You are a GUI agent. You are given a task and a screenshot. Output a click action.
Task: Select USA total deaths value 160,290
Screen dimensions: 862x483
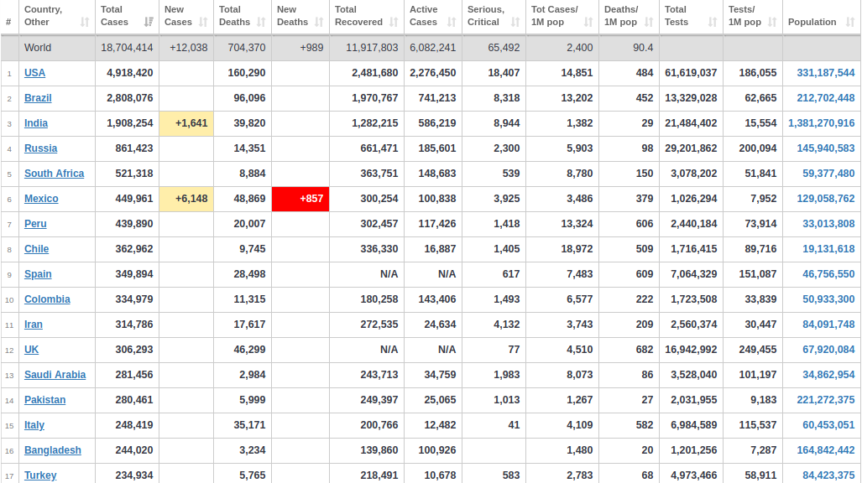point(246,73)
